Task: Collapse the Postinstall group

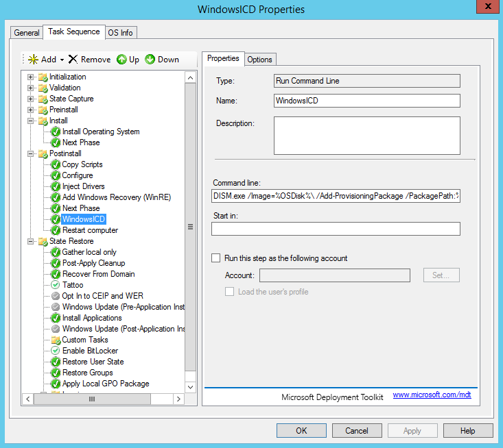Action: 30,153
